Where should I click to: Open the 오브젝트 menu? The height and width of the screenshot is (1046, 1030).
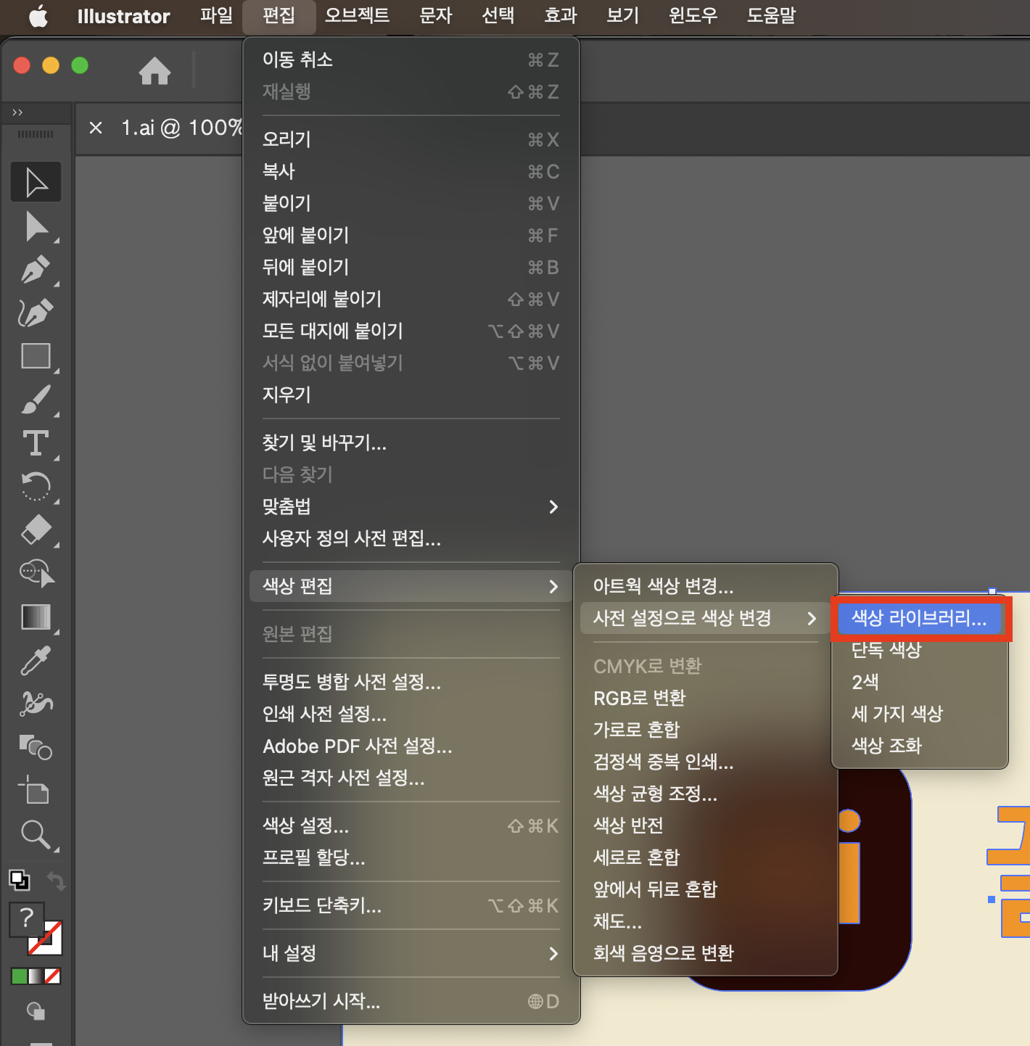[x=357, y=16]
